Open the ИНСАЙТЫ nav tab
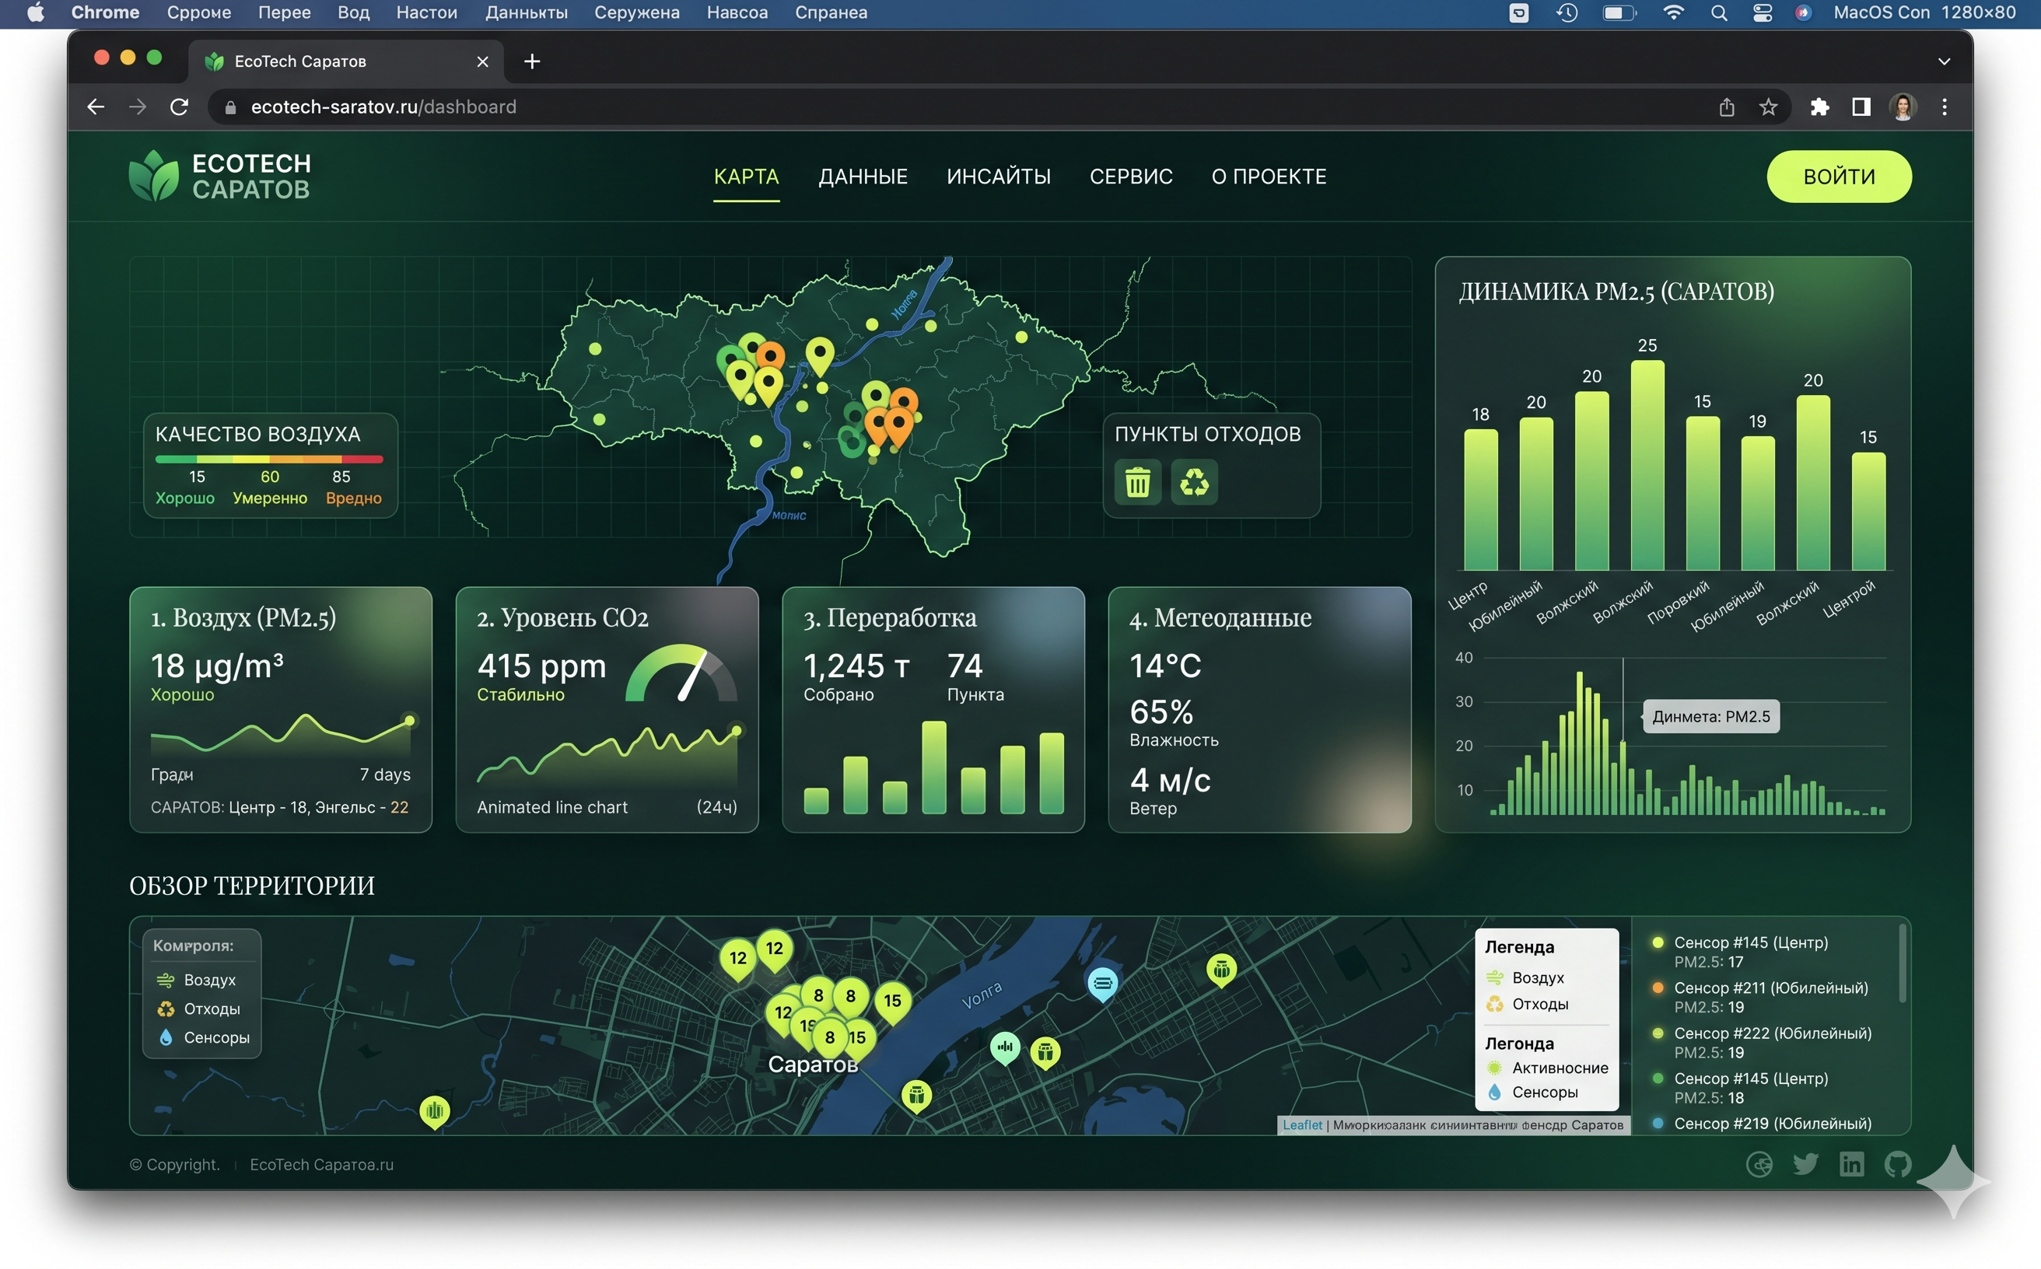Screen dimensions: 2041x1269 coord(998,177)
